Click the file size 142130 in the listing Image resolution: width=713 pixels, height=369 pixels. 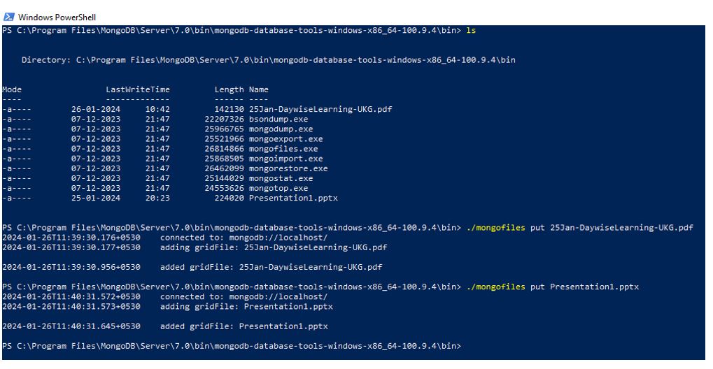coord(229,110)
